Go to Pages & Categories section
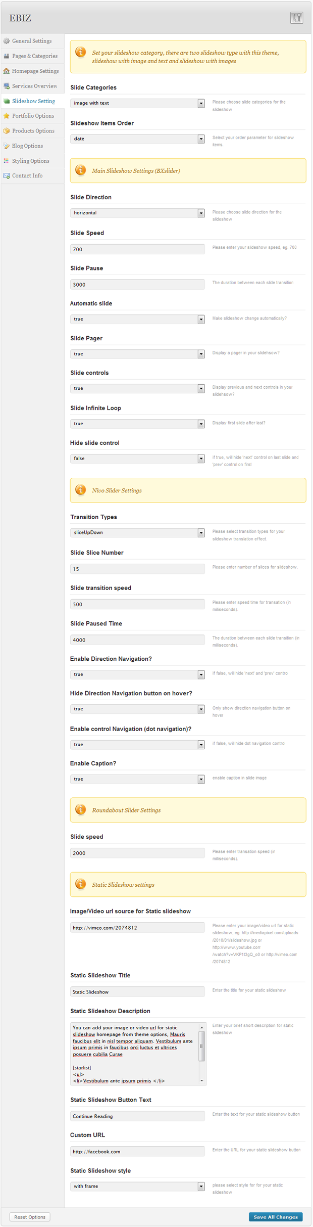This screenshot has height=1227, width=313. [x=34, y=56]
